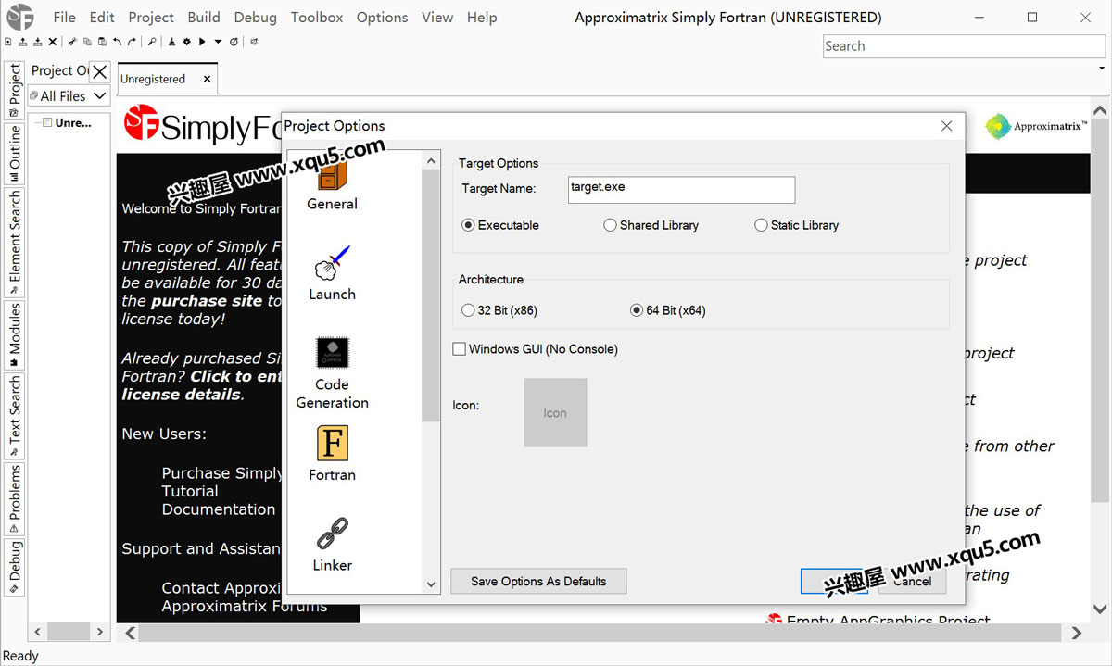Switch to the Element Search side tab
This screenshot has width=1112, height=666.
(x=15, y=242)
